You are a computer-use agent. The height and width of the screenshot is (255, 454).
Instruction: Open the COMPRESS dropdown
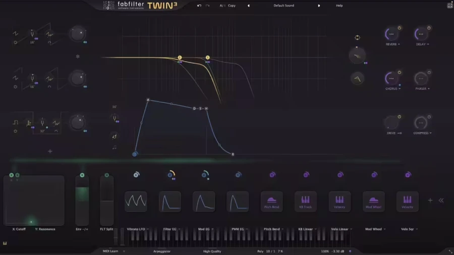pyautogui.click(x=422, y=133)
